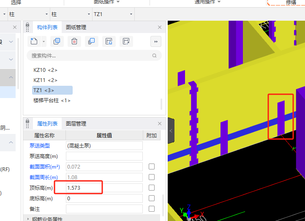Expand the second left panel chevron section

pos(11,59)
